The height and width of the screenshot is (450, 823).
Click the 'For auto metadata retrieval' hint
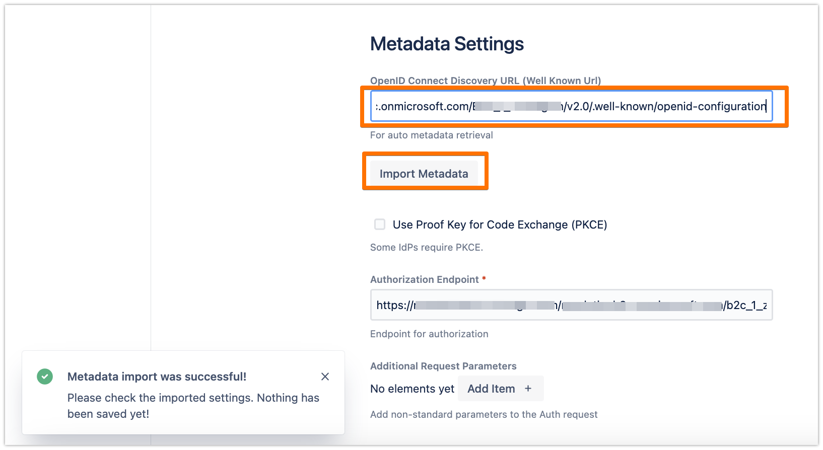431,135
